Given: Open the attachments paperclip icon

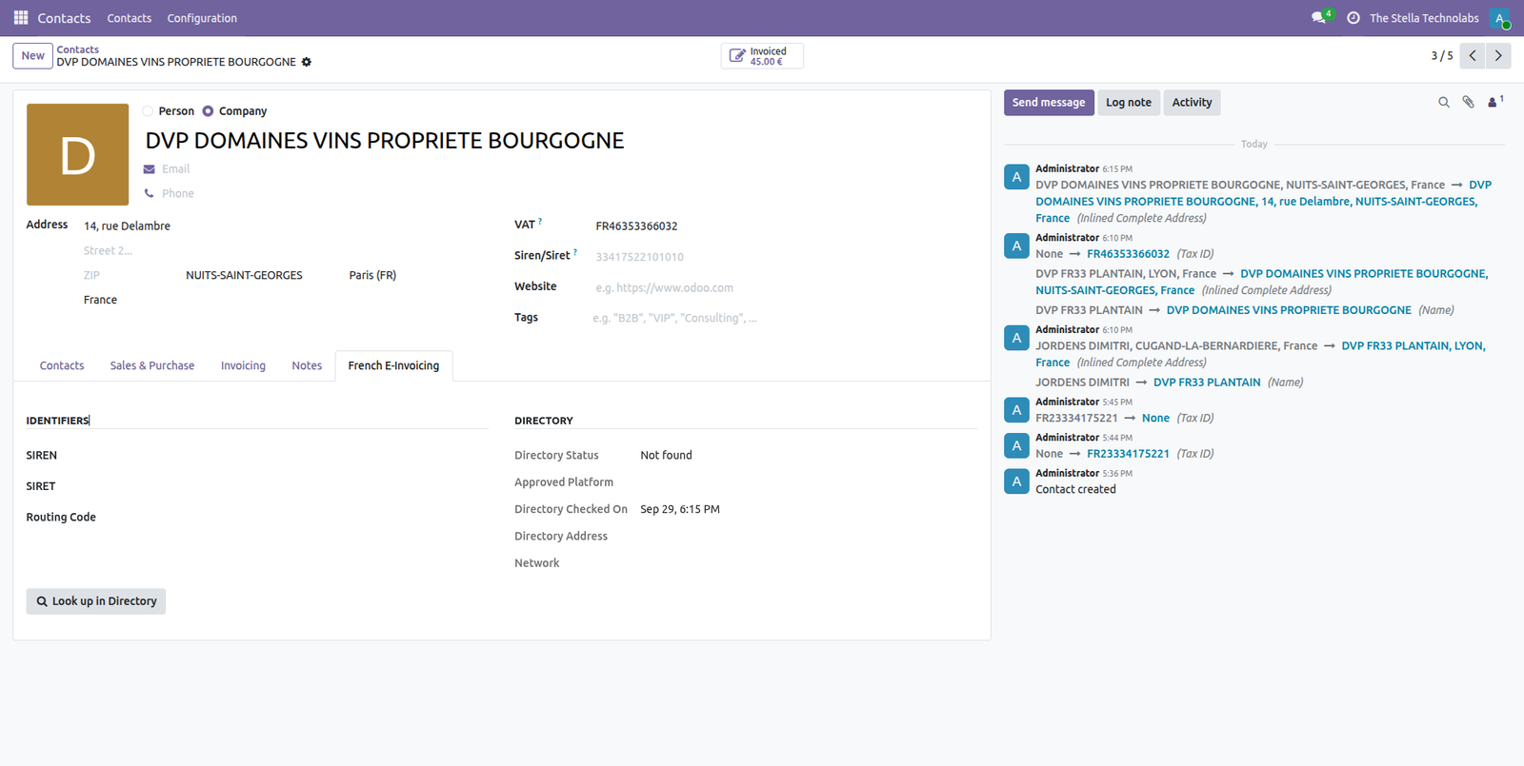Looking at the screenshot, I should pyautogui.click(x=1469, y=103).
